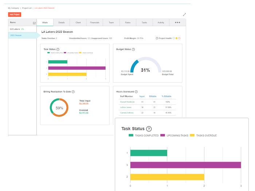Click the red project health indicator

point(179,38)
